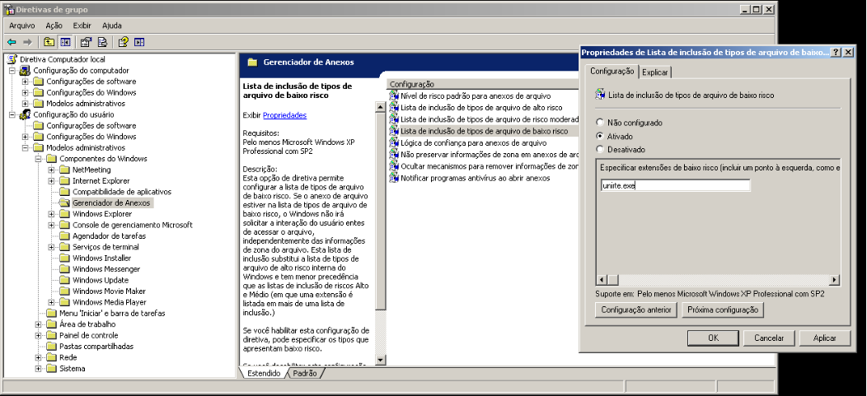The height and width of the screenshot is (396, 867).
Task: Select the Desativado radio button
Action: (x=599, y=149)
